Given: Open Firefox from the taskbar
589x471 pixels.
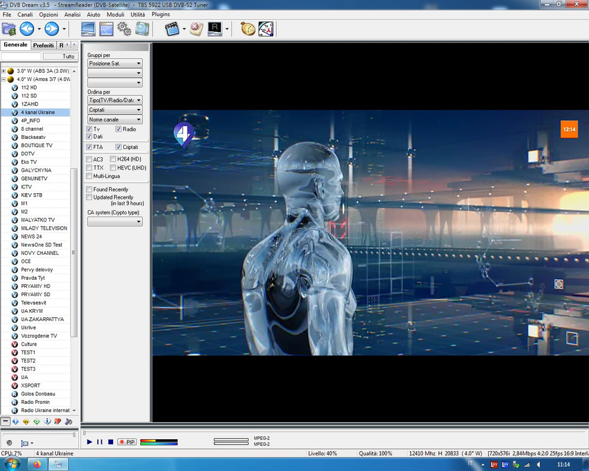Looking at the screenshot, I should pos(37,465).
